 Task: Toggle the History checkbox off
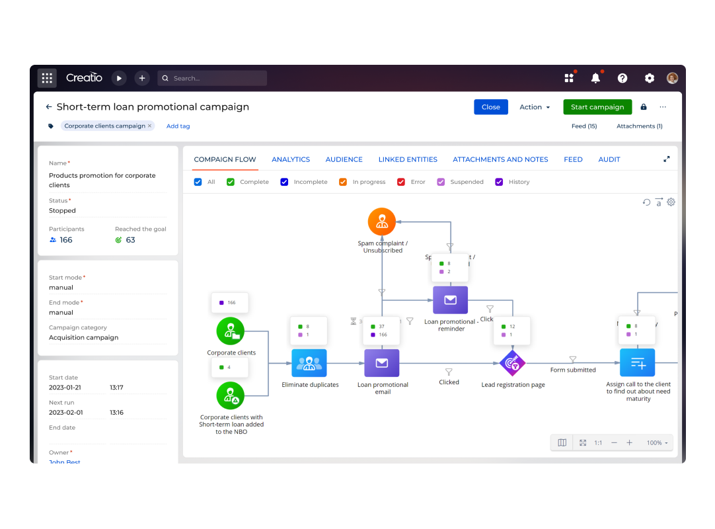[x=499, y=181]
